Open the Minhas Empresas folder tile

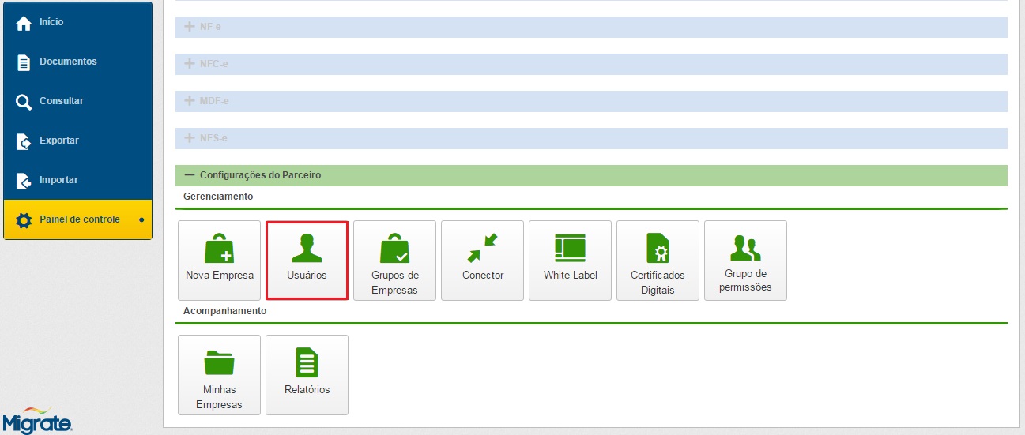(219, 375)
